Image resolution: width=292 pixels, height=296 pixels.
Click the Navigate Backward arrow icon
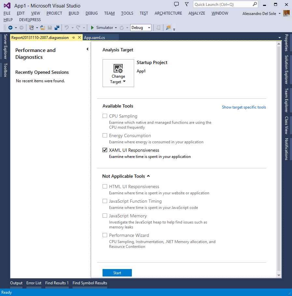click(x=10, y=28)
